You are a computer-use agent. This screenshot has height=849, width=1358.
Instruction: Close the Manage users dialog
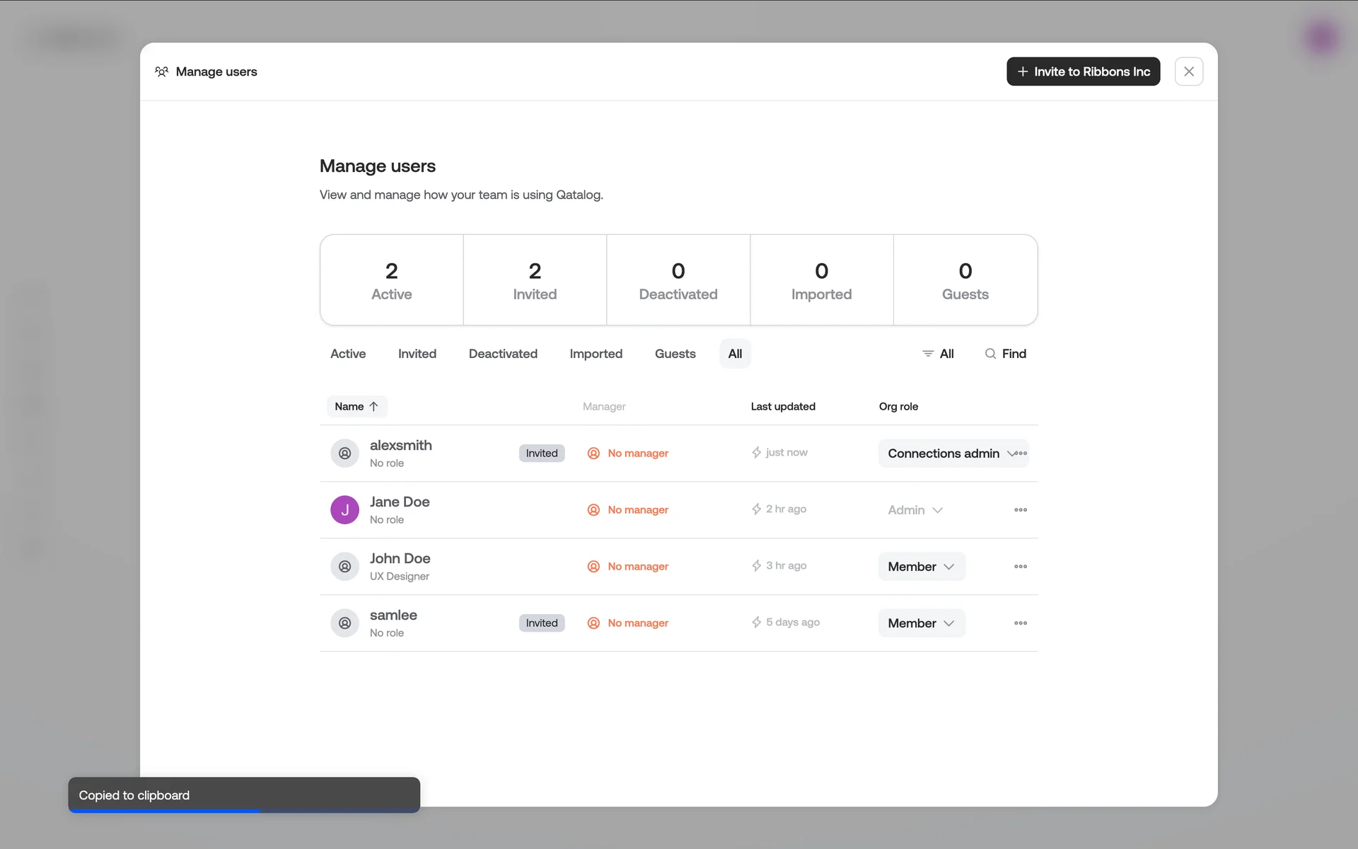pyautogui.click(x=1188, y=71)
